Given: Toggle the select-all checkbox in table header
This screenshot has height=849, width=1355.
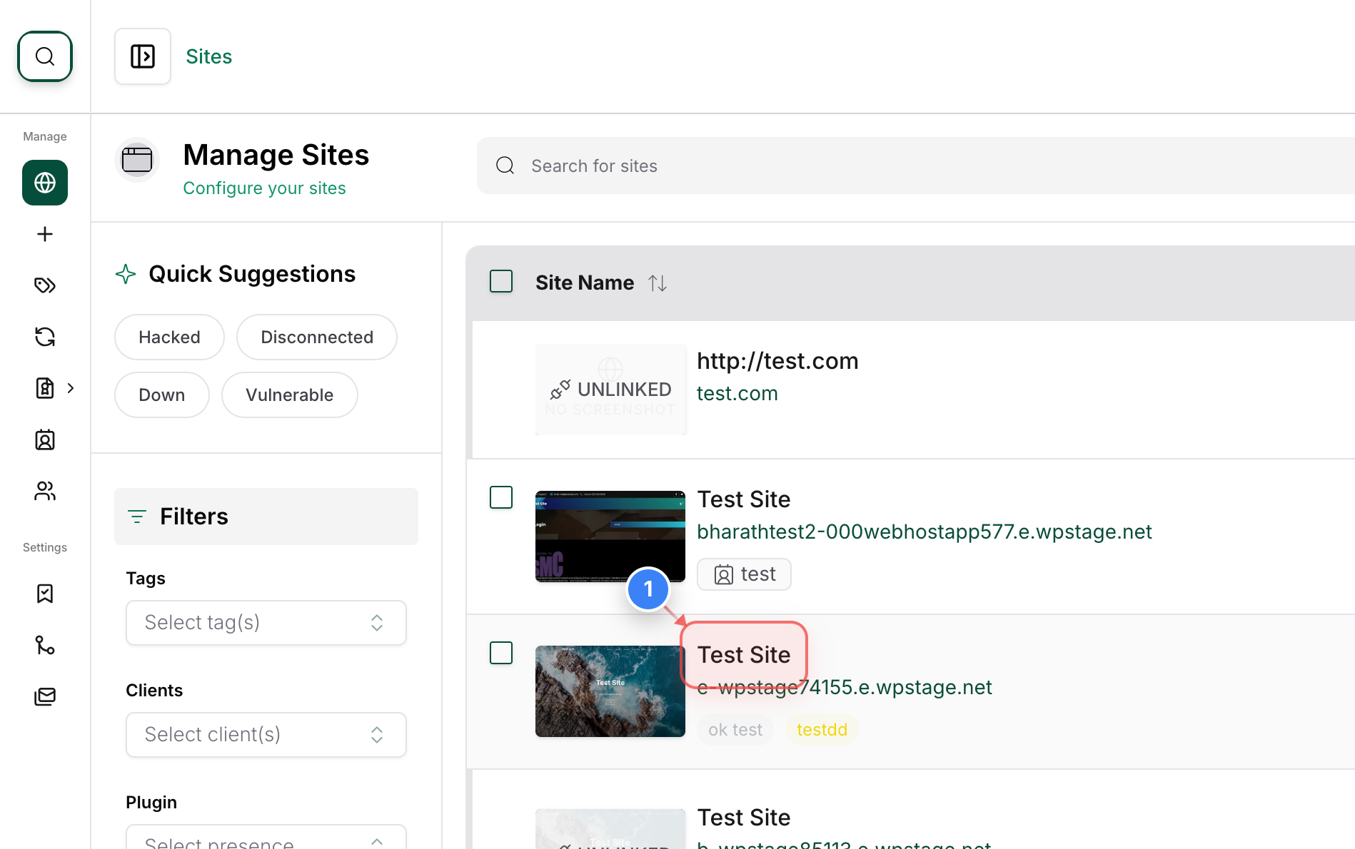Looking at the screenshot, I should [x=501, y=281].
